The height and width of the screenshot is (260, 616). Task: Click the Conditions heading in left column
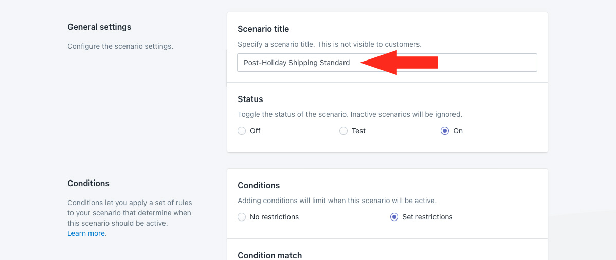[x=88, y=183]
